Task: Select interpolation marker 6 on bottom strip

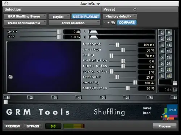Action: 126,97
